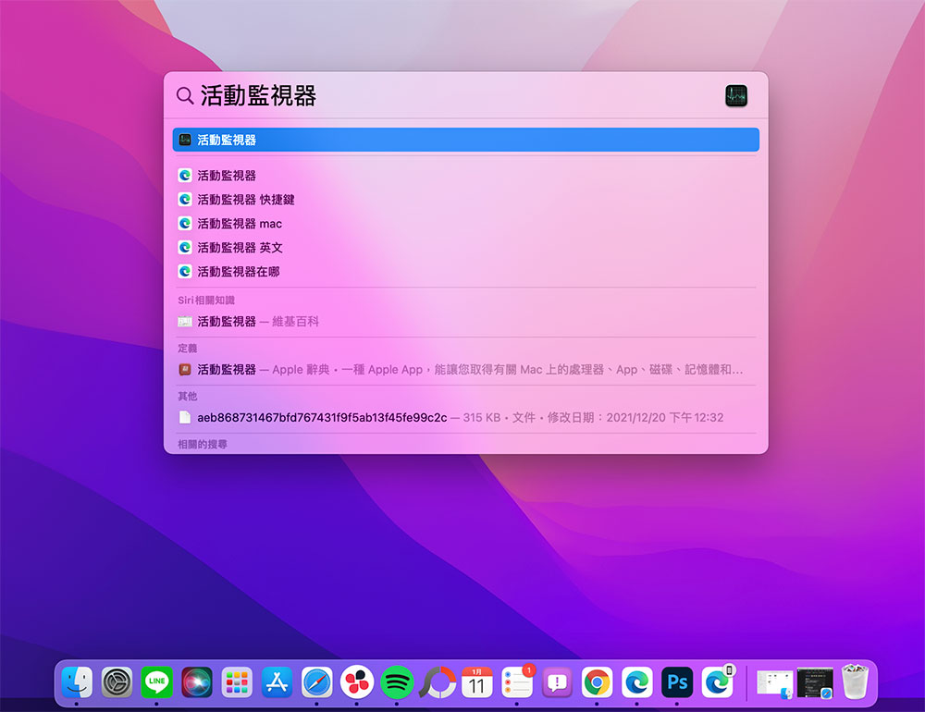Open Microsoft Edge next to Chrome in Dock
This screenshot has height=712, width=925.
637,682
